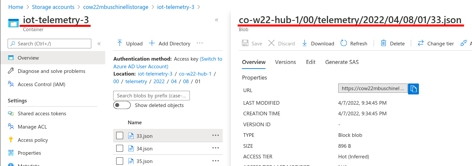Open the toolbar ellipsis overflow menu
This screenshot has width=472, height=166.
[199, 43]
